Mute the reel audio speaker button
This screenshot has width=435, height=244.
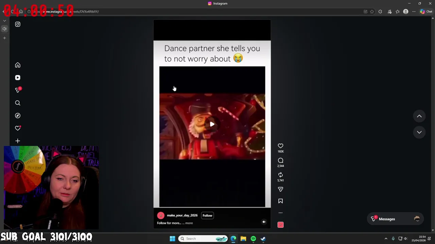[264, 222]
